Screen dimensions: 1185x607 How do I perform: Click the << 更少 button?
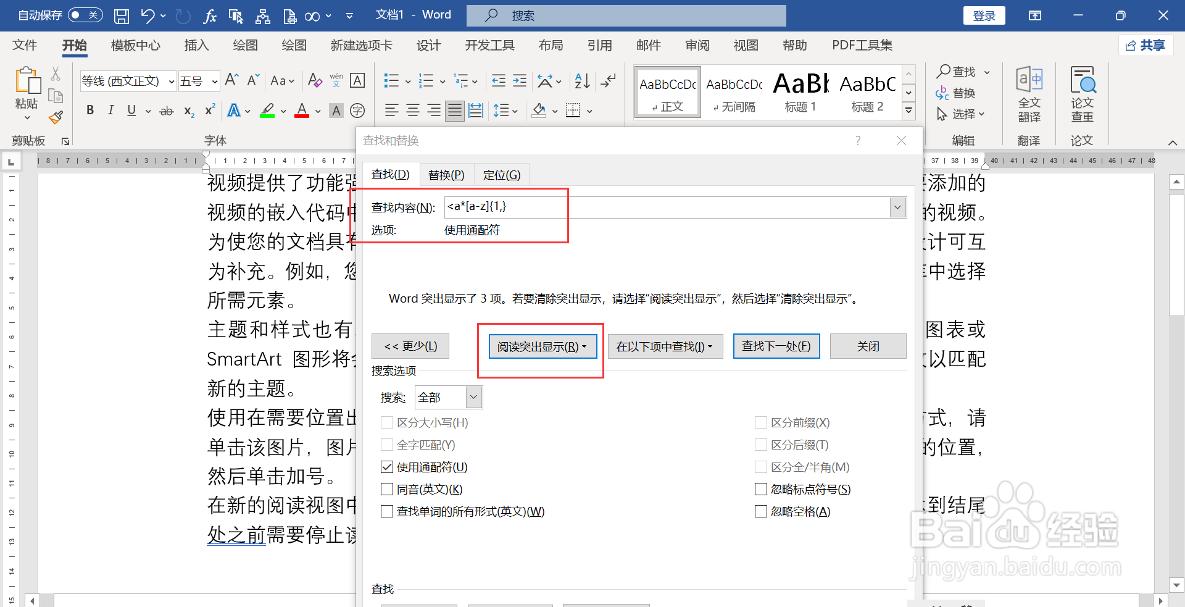tap(409, 346)
